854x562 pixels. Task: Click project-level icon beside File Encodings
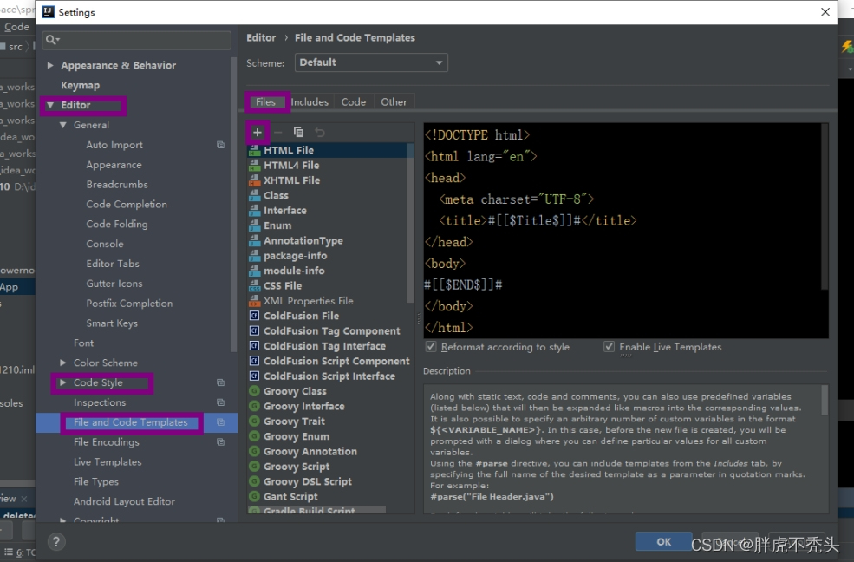(x=220, y=442)
